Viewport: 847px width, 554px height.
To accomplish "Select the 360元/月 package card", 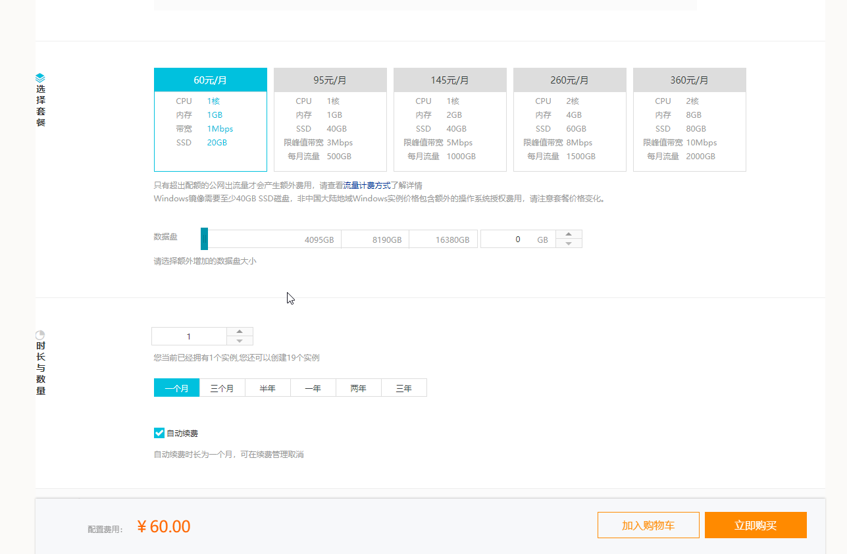I will coord(689,118).
